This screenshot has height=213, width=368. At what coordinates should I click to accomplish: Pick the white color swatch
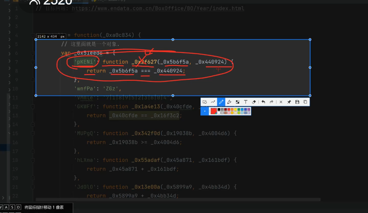(x=219, y=113)
